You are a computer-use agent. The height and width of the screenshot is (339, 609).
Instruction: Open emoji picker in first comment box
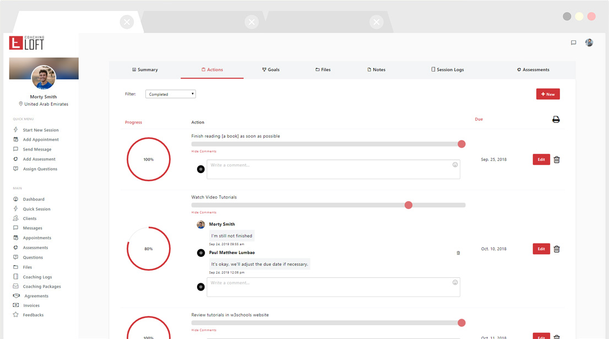[x=455, y=165]
